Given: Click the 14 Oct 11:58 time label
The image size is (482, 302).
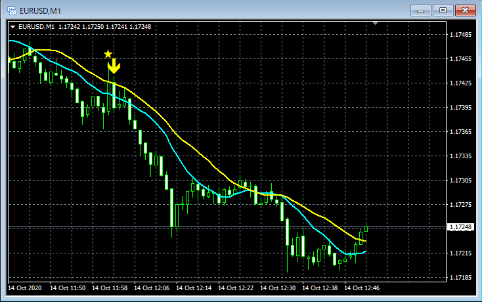Looking at the screenshot, I should pos(110,288).
